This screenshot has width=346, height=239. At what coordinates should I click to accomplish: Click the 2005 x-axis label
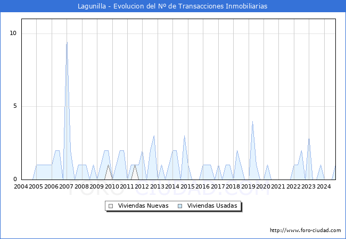click(x=36, y=186)
